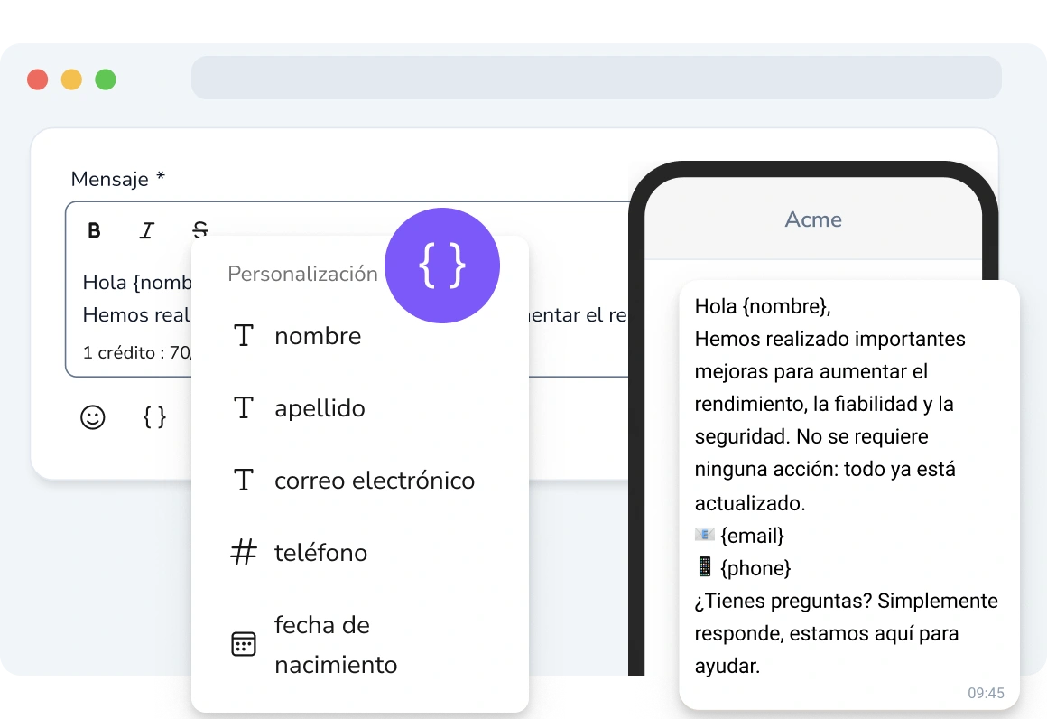1047x719 pixels.
Task: Click the 1 crédito counter link
Action: point(135,352)
